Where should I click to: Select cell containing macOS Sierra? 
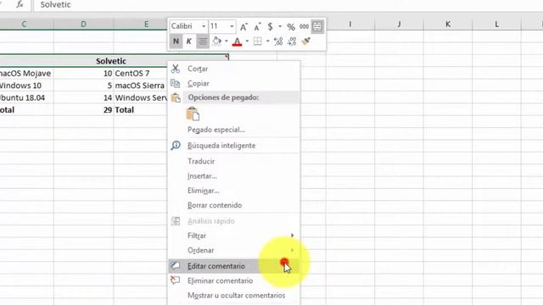point(140,86)
